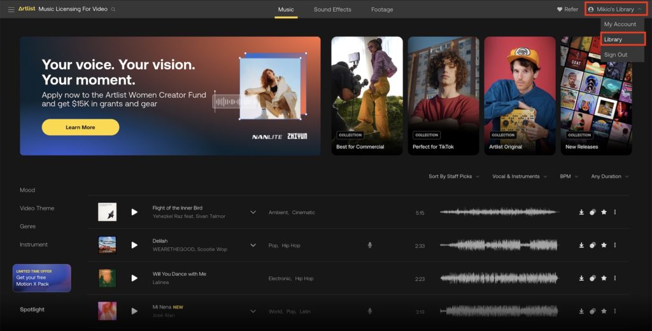652x331 pixels.
Task: Star Will You Dance with Me as favorite
Action: pos(604,278)
